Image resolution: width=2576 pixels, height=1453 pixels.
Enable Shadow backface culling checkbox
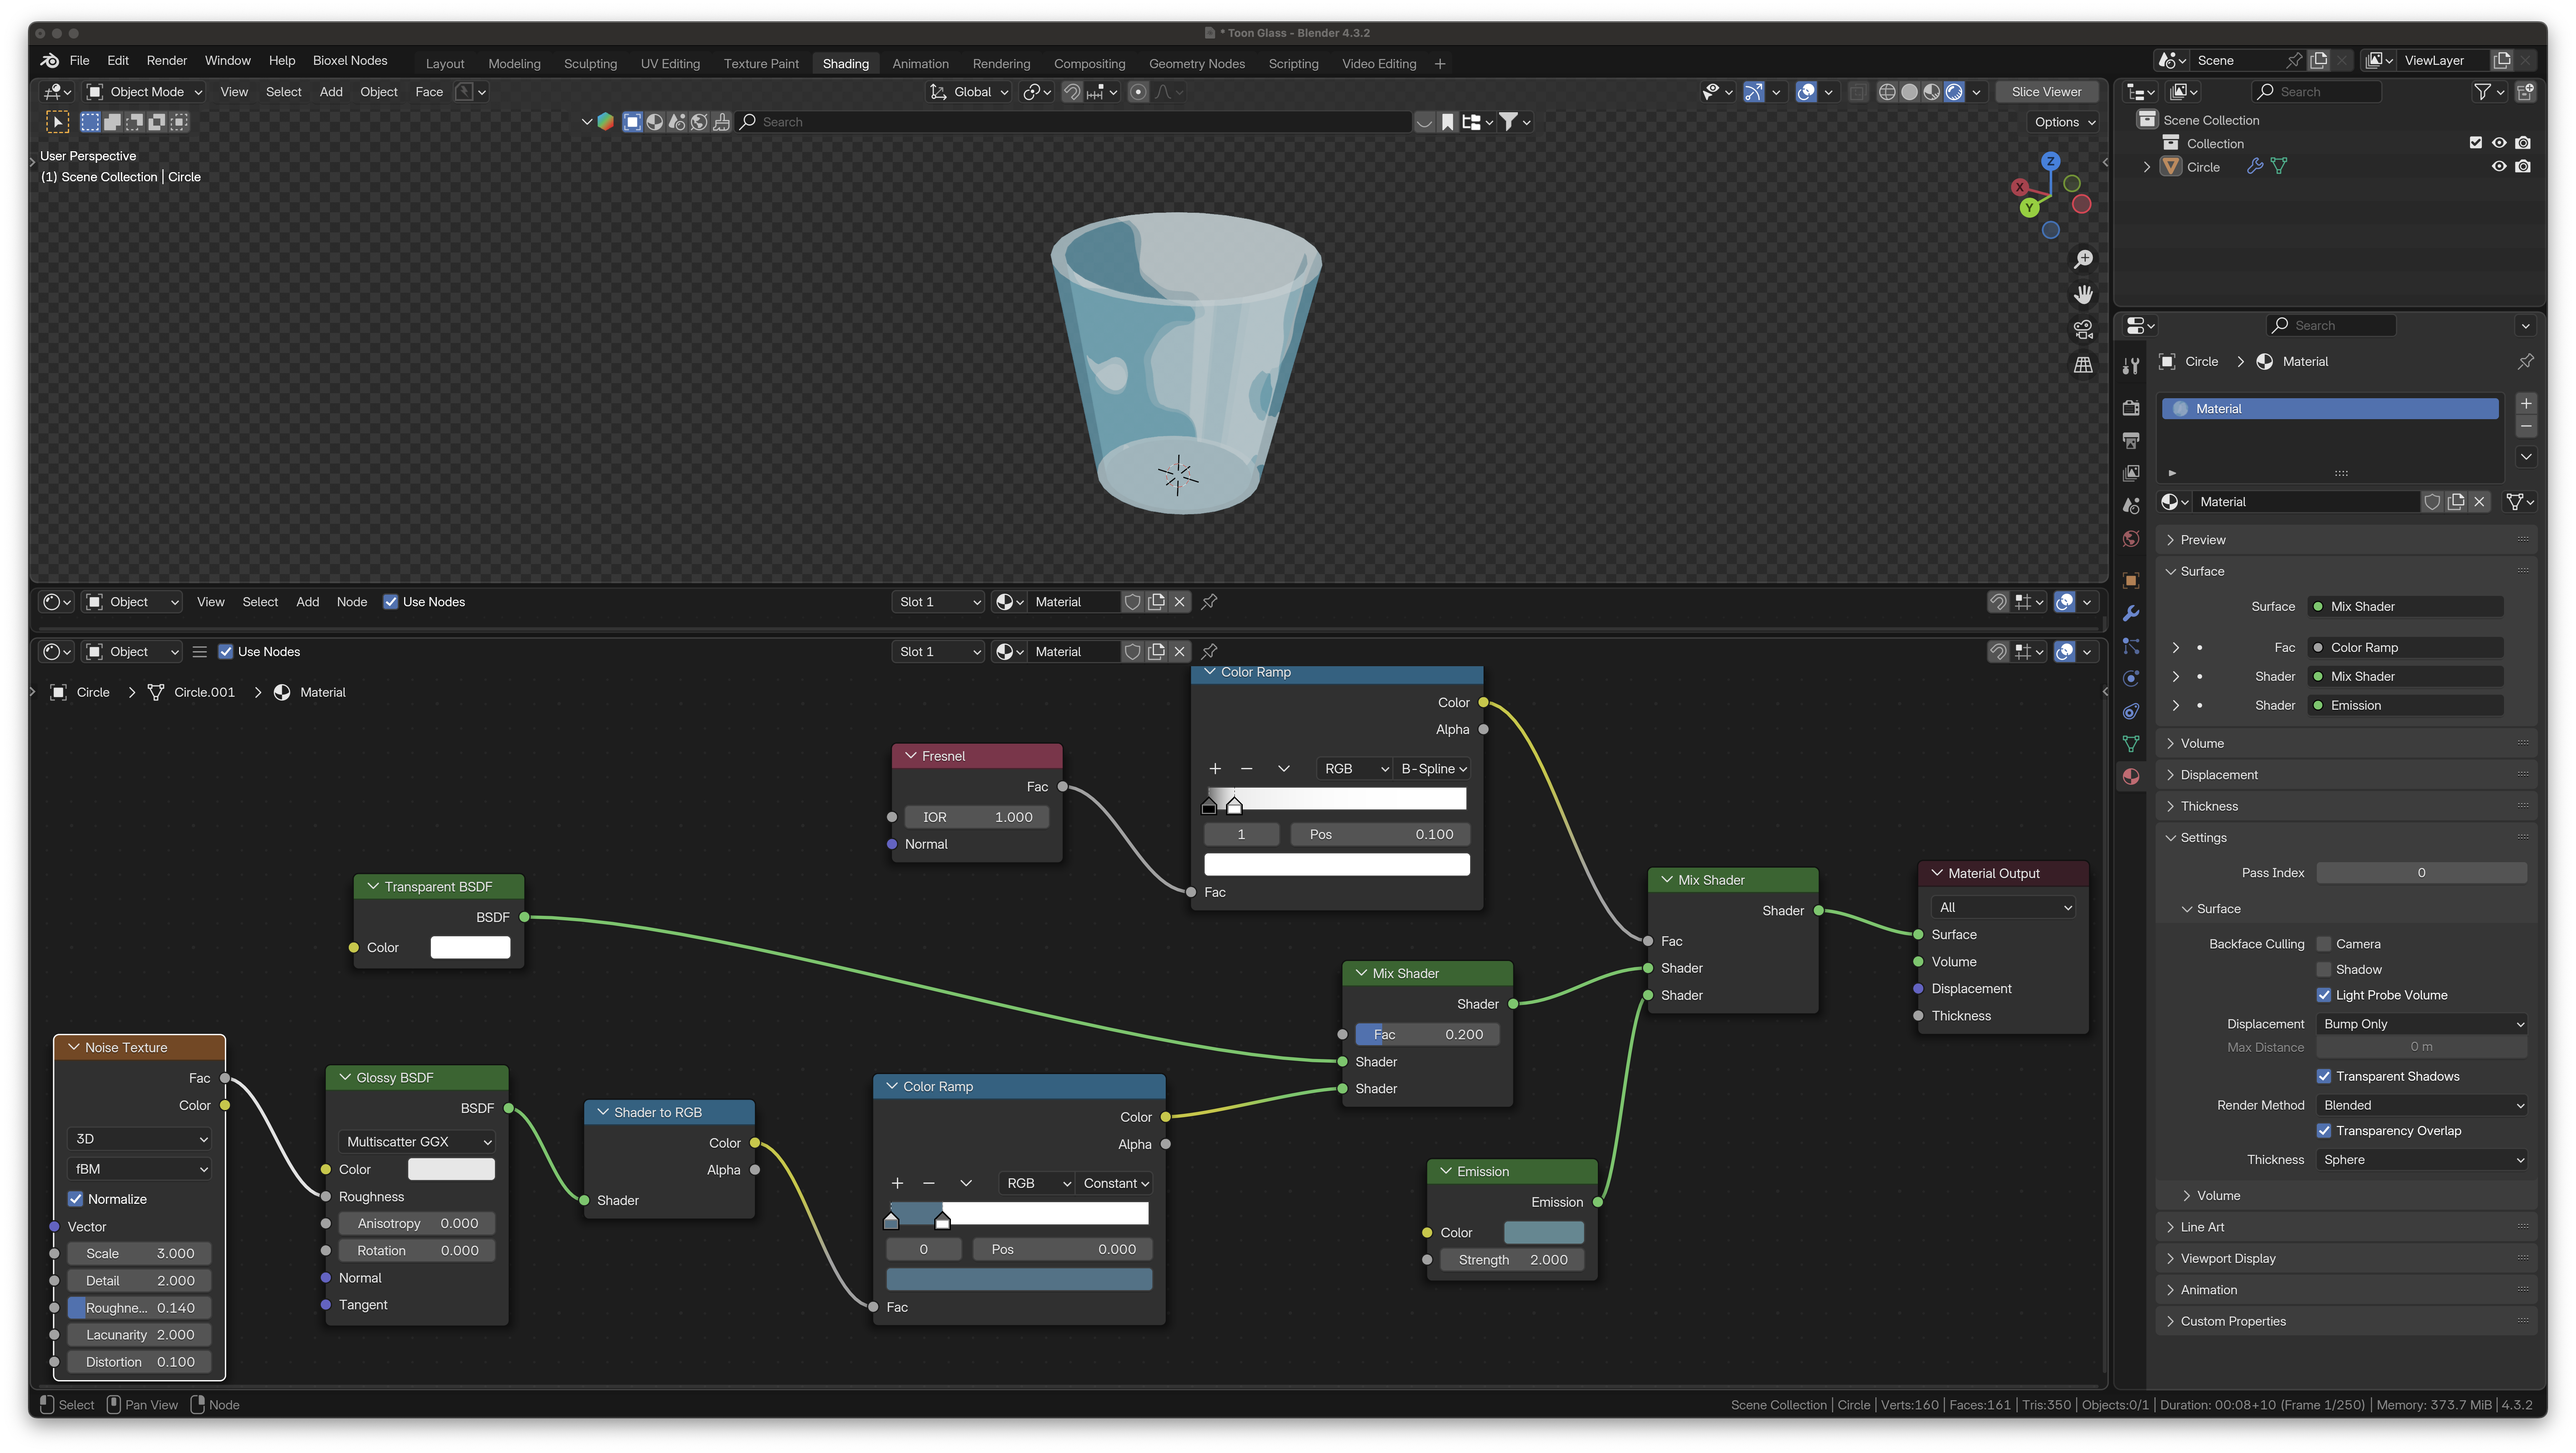click(x=2324, y=970)
